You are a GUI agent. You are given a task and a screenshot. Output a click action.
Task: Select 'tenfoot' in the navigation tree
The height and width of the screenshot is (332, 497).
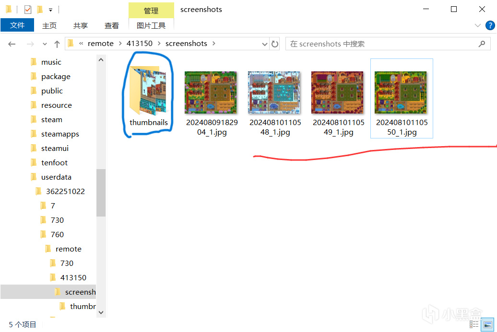pos(54,163)
